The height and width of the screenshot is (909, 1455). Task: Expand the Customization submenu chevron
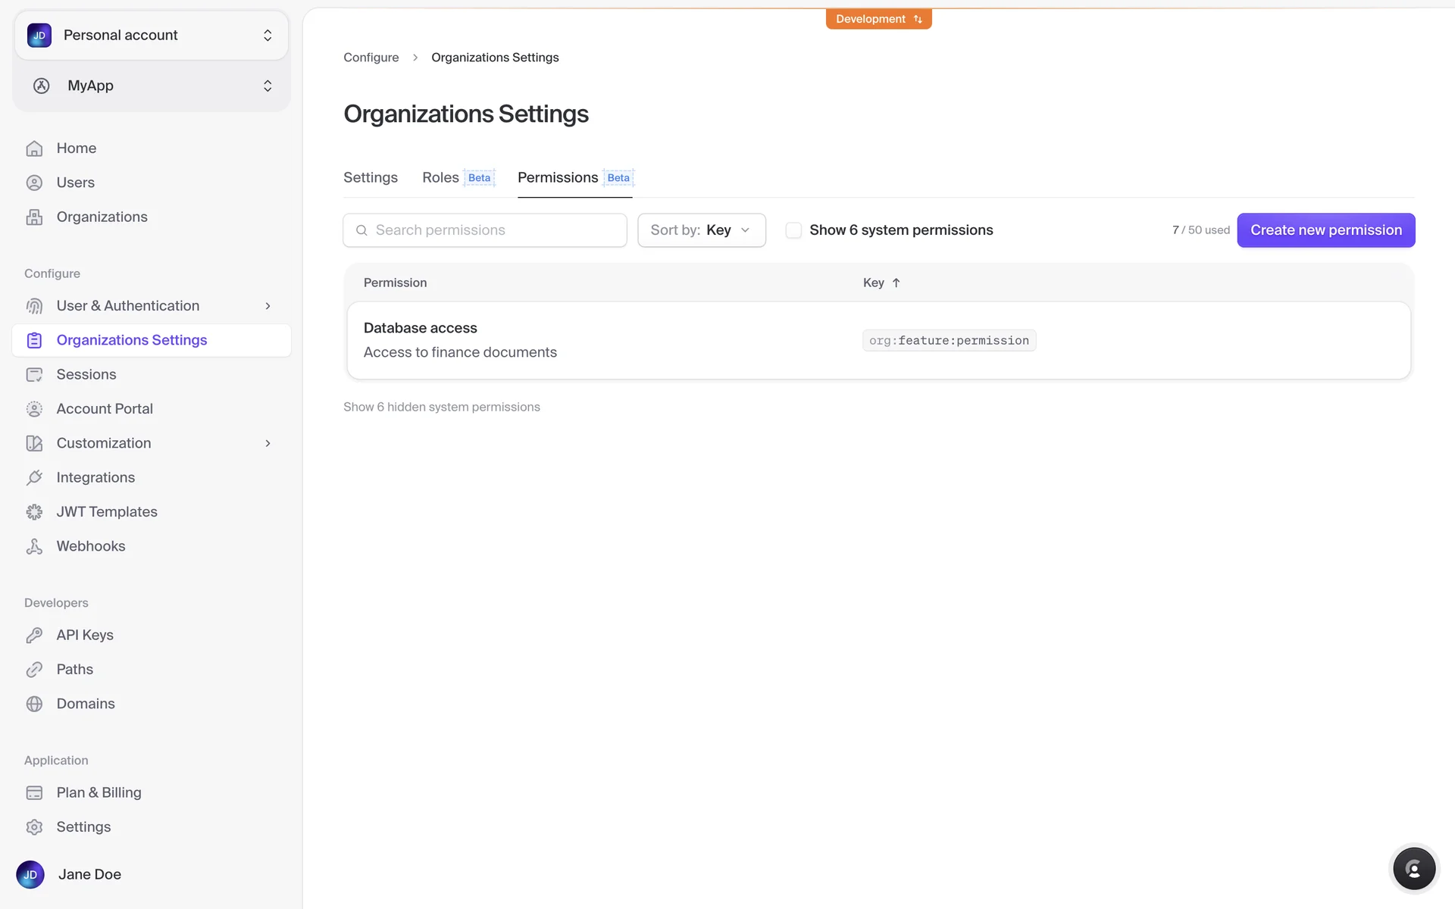268,443
